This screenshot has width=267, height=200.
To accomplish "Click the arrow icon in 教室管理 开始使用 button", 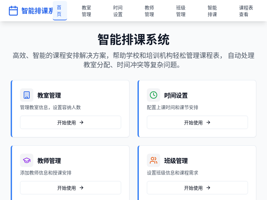I will 81,122.
